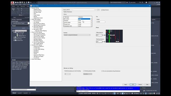This screenshot has width=171, height=96.
Task: Click the Pipe Specs folder icon
Action: coord(16,39)
